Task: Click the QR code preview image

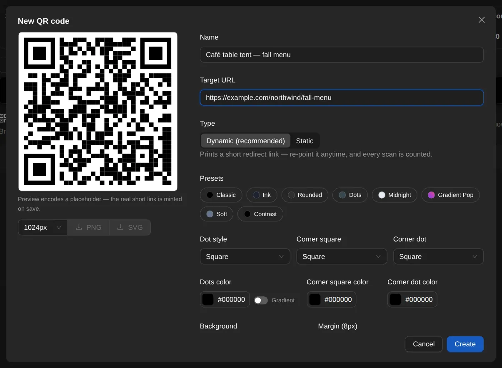Action: click(x=98, y=112)
